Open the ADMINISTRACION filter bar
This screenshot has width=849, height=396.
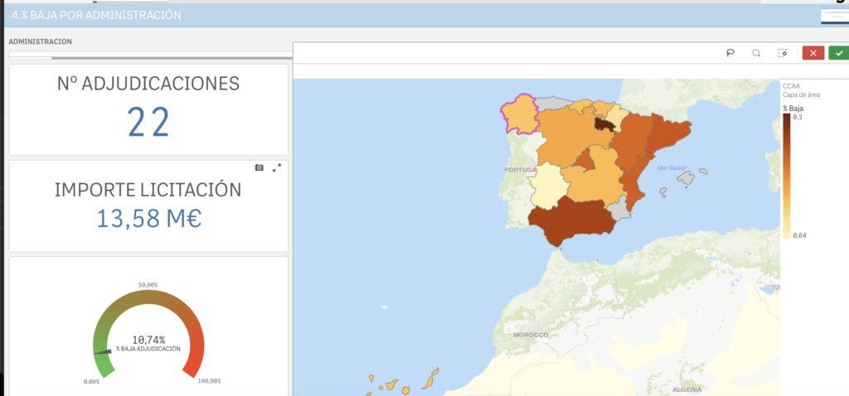point(151,56)
